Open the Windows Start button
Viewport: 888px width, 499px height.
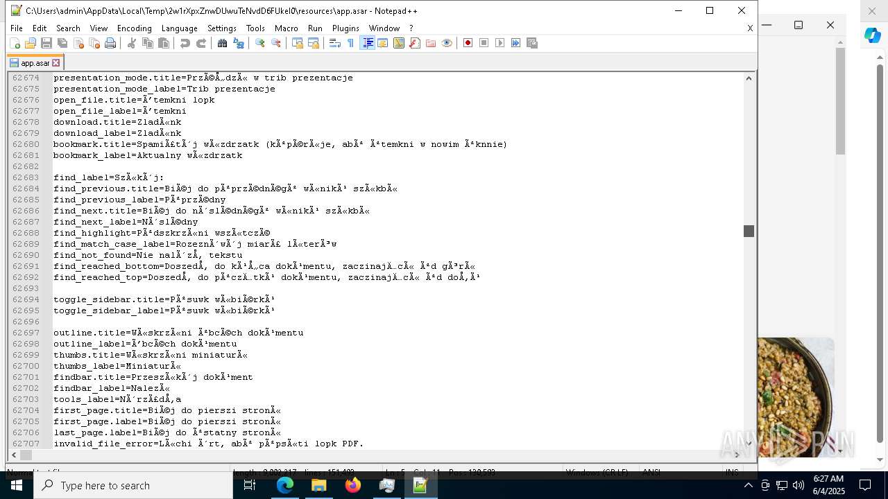click(17, 486)
